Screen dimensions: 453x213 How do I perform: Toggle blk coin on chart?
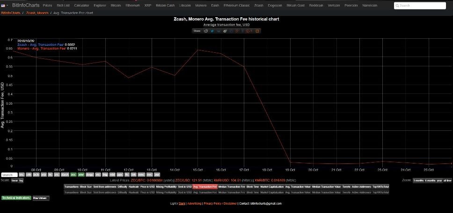tap(133, 175)
